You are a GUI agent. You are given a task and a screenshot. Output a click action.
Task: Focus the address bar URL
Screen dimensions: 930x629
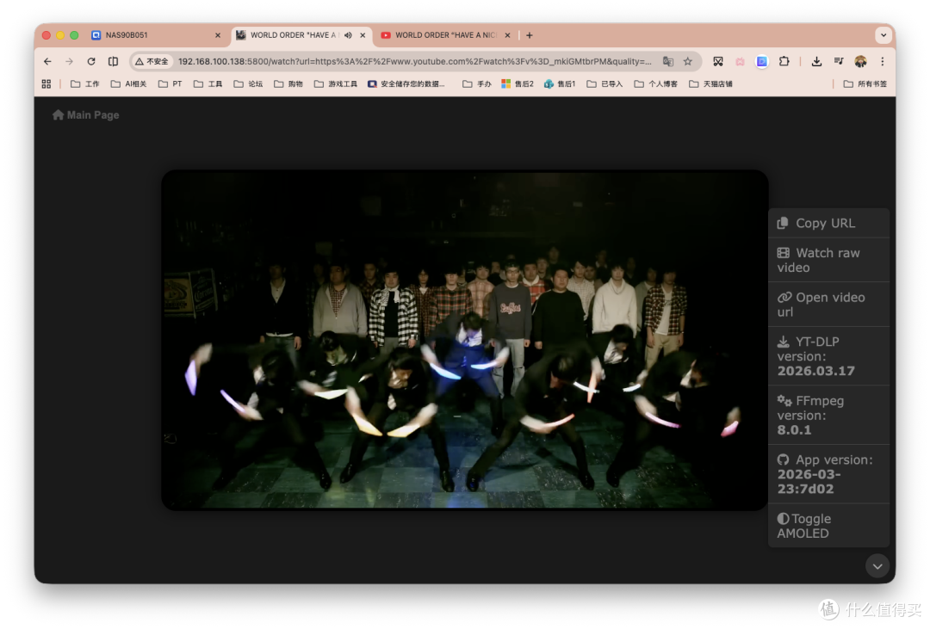[x=414, y=61]
